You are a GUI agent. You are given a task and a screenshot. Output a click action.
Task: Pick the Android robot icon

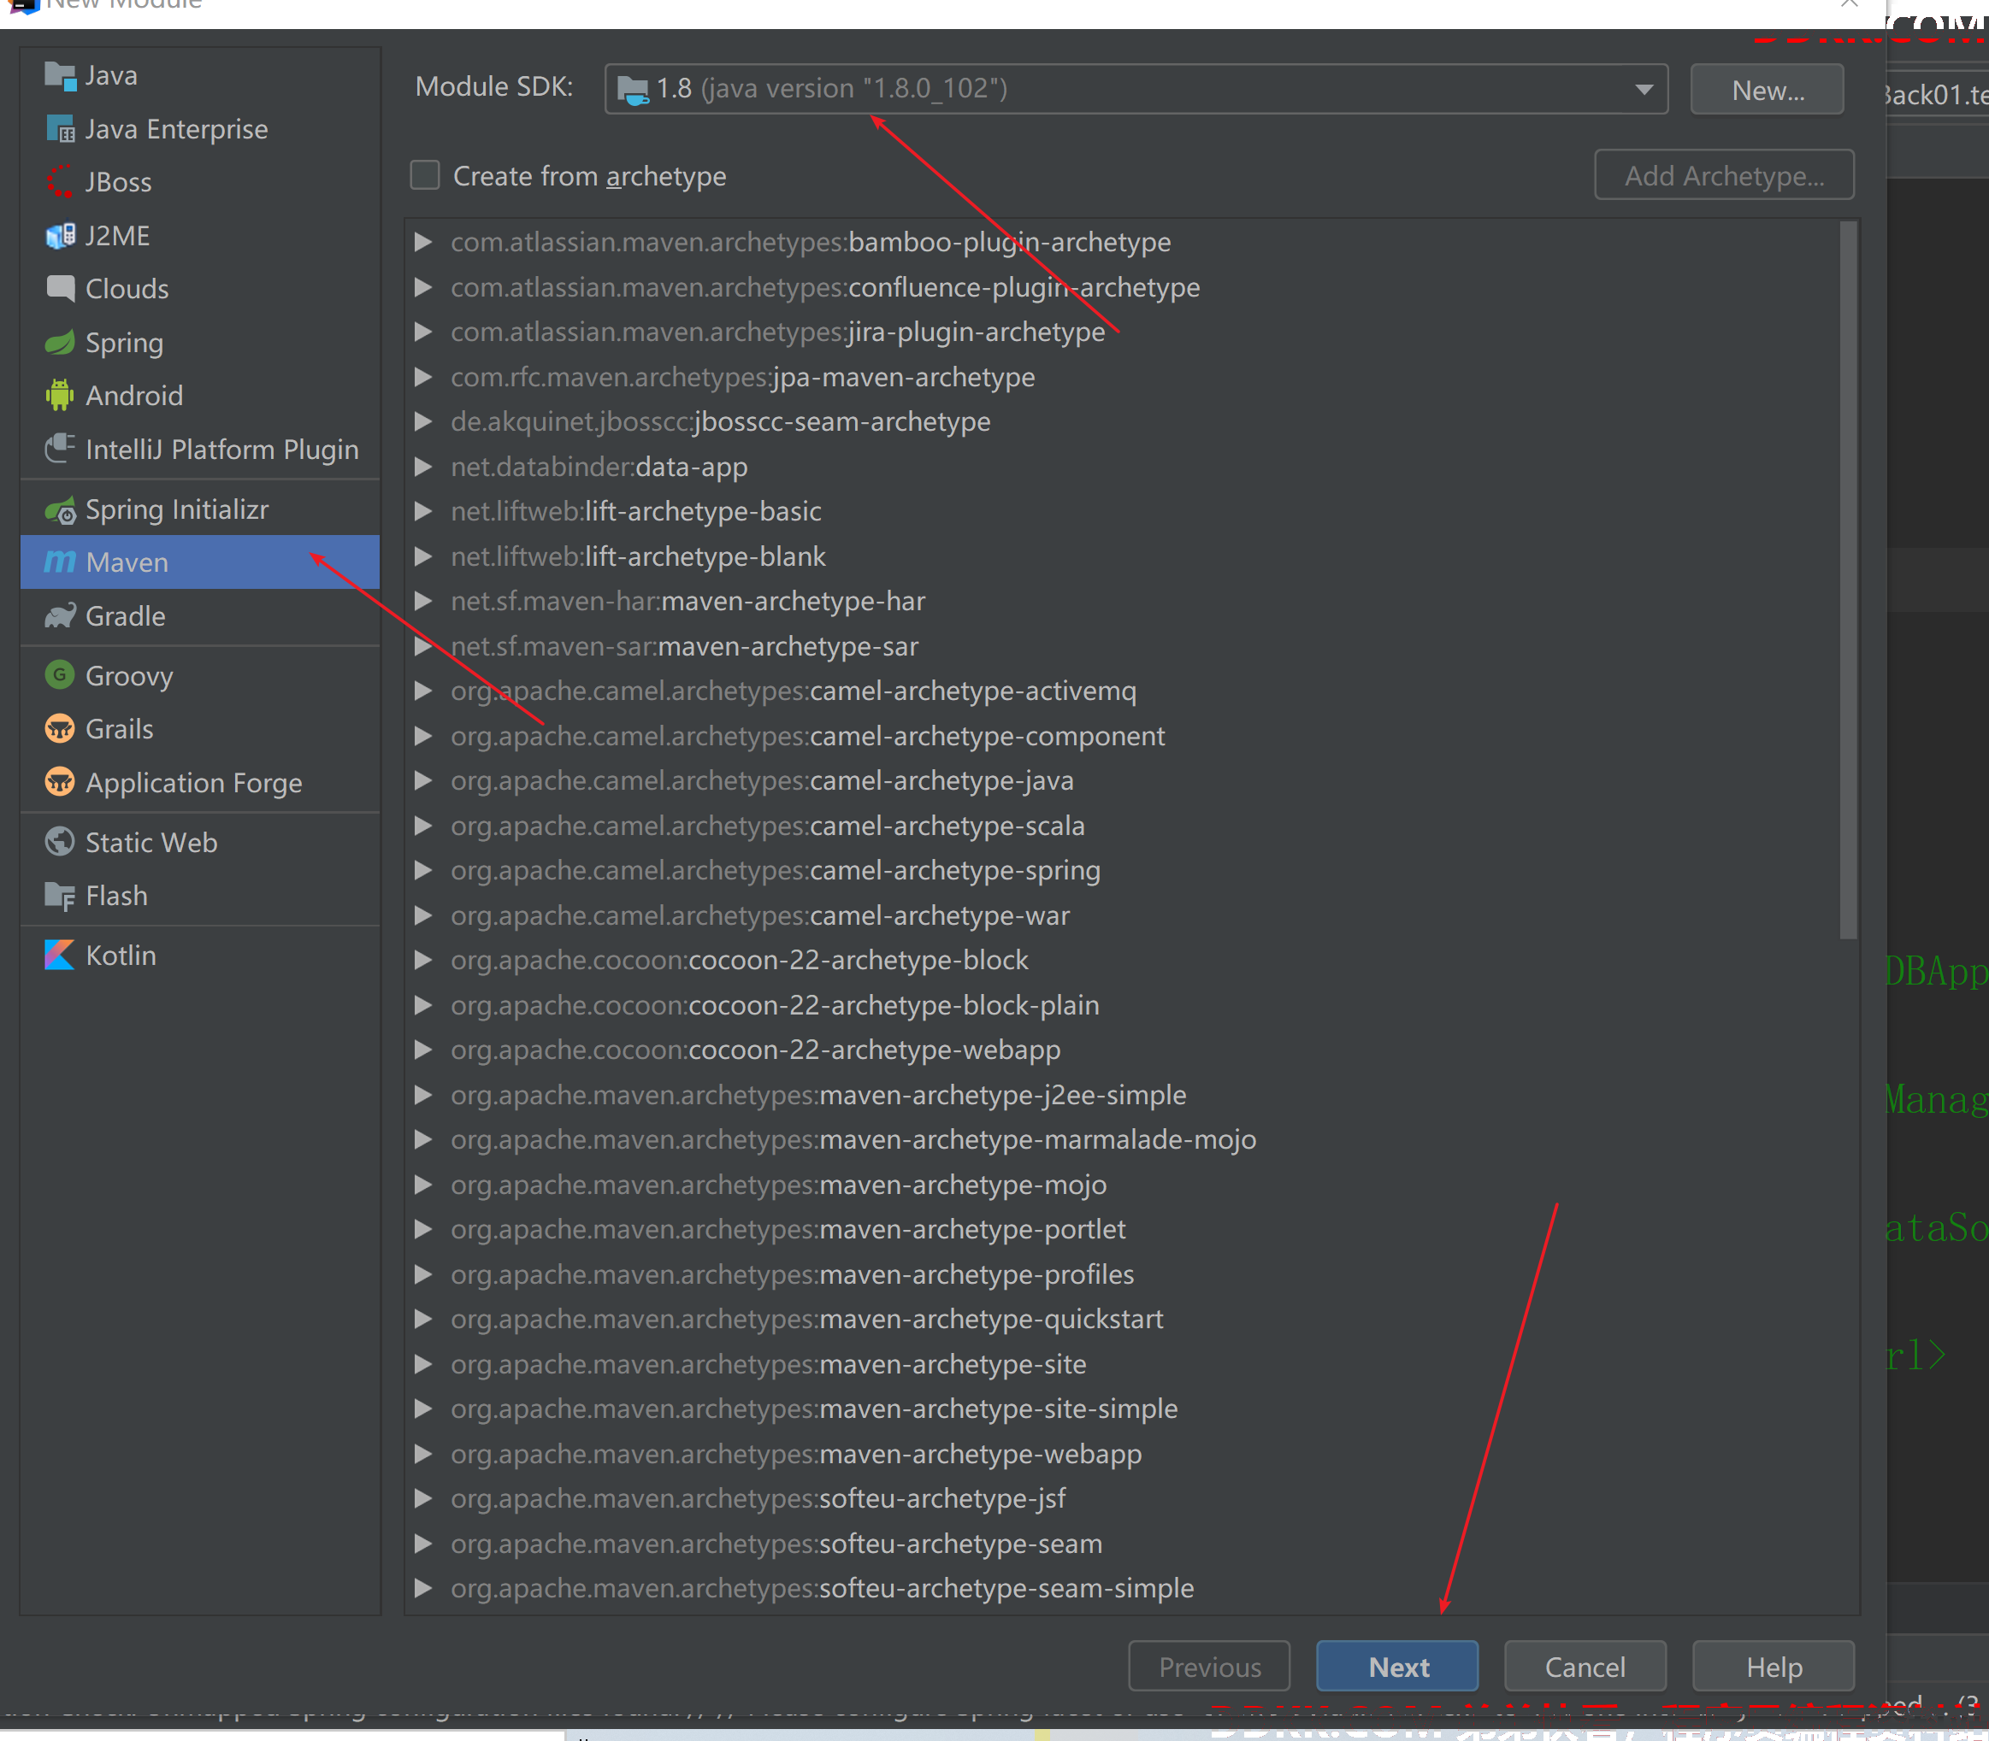click(x=60, y=396)
